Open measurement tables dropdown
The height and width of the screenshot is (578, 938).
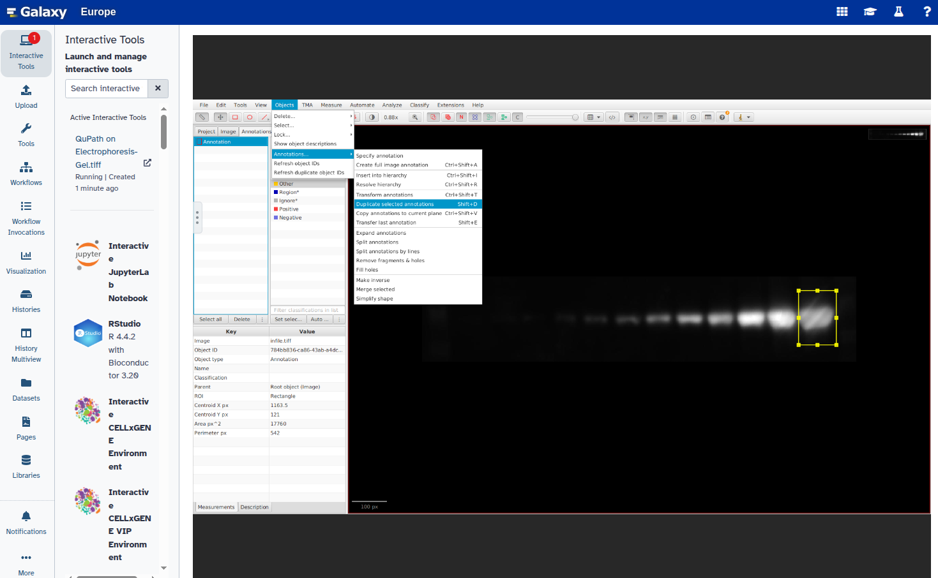[594, 117]
